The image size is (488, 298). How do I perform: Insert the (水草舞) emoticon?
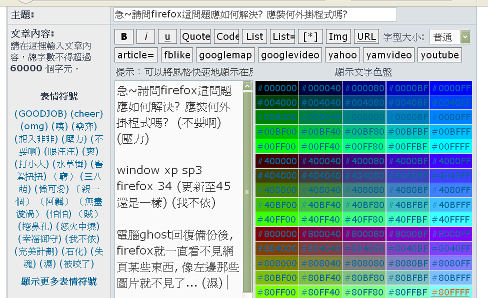point(69,164)
